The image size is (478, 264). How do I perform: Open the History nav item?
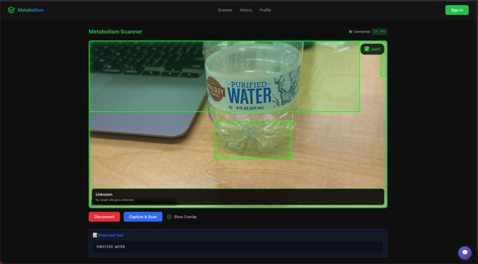[x=246, y=10]
